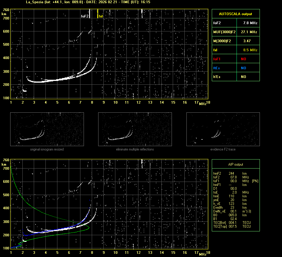This screenshot has width=282, height=257.
Task: Open the evidence F2 trace thumbnail
Action: (223, 129)
